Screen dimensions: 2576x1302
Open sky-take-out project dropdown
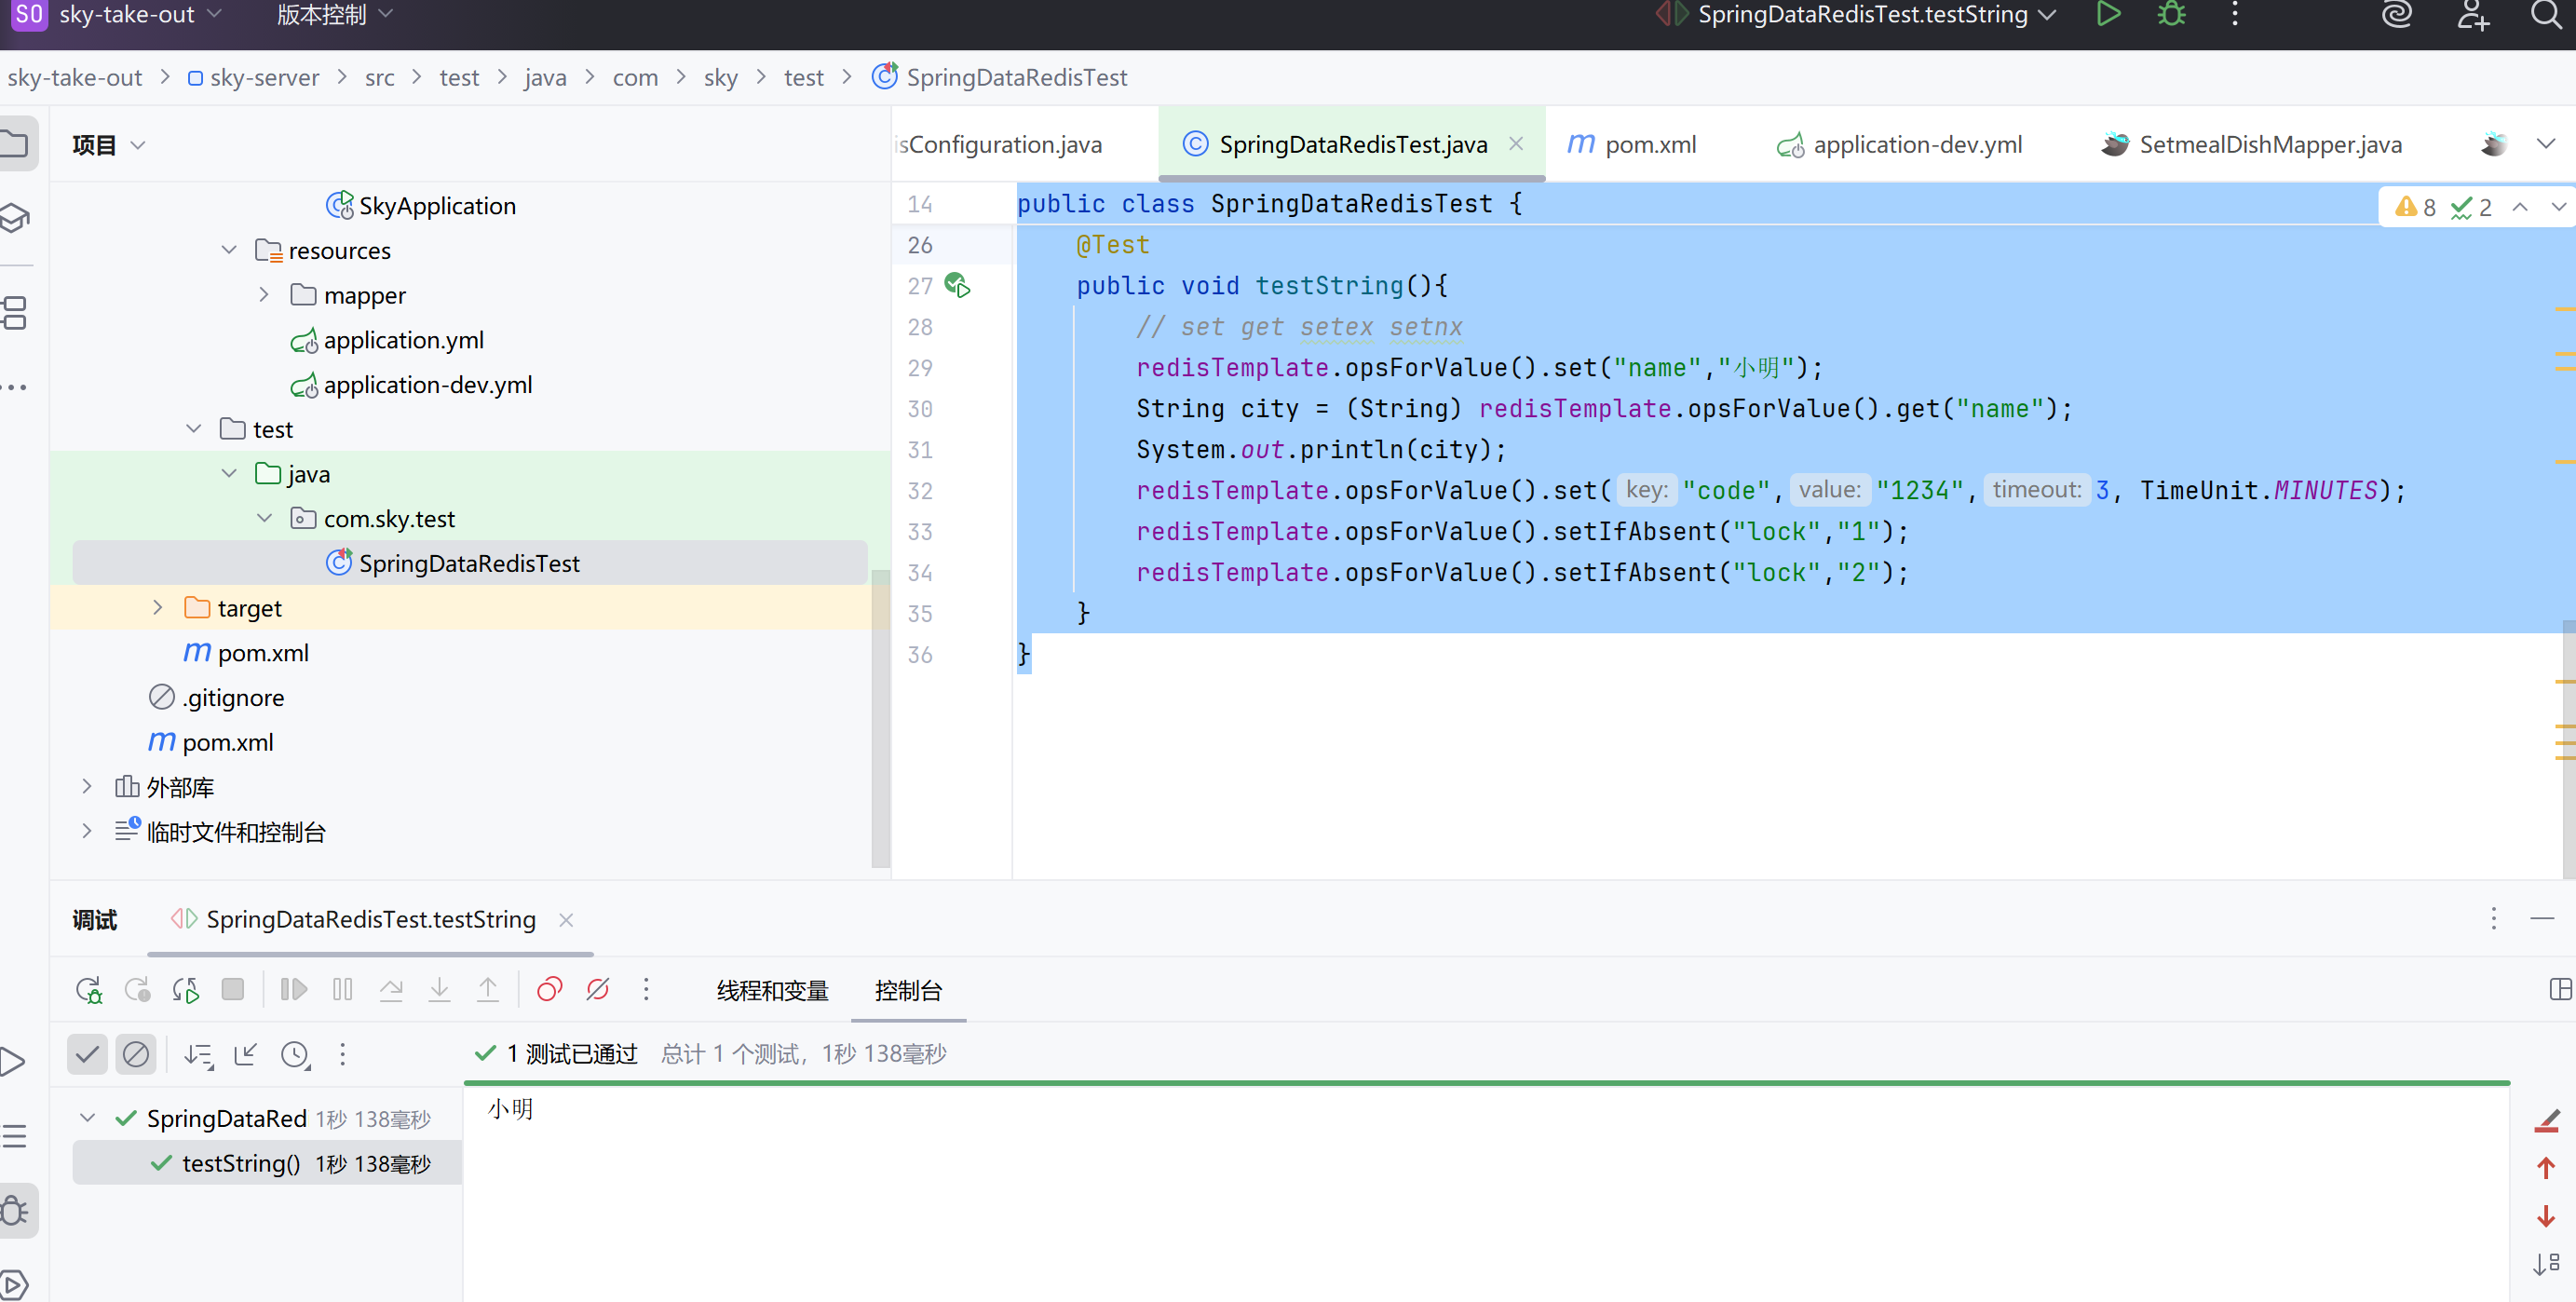(116, 14)
